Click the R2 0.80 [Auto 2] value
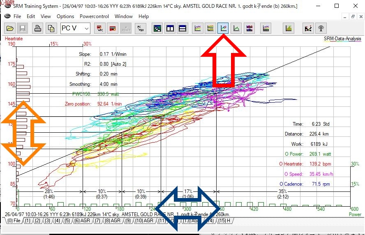This screenshot has height=235, width=365. pyautogui.click(x=113, y=64)
